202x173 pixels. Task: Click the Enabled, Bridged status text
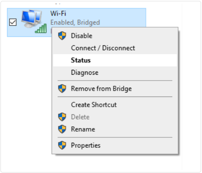[x=75, y=23]
